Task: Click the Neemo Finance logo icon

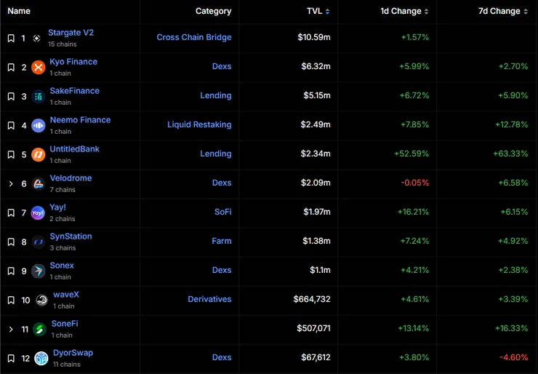Action: click(38, 125)
